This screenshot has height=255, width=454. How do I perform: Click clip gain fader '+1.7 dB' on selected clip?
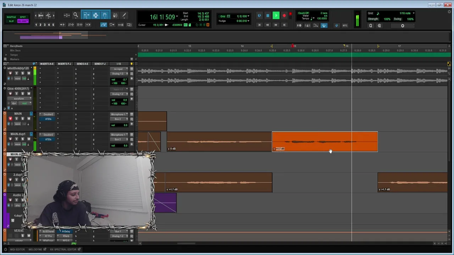click(279, 149)
